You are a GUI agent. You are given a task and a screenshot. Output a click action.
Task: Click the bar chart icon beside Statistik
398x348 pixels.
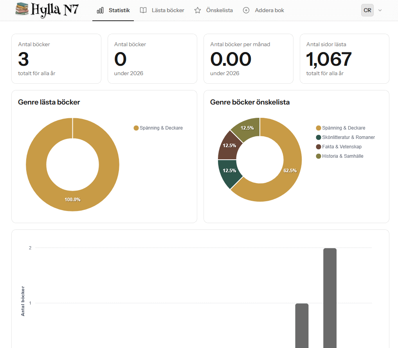point(100,11)
